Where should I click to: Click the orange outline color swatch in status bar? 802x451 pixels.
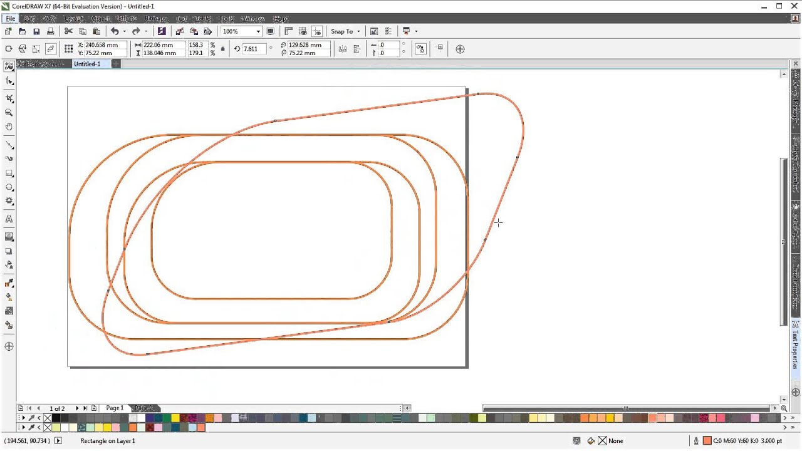(707, 441)
